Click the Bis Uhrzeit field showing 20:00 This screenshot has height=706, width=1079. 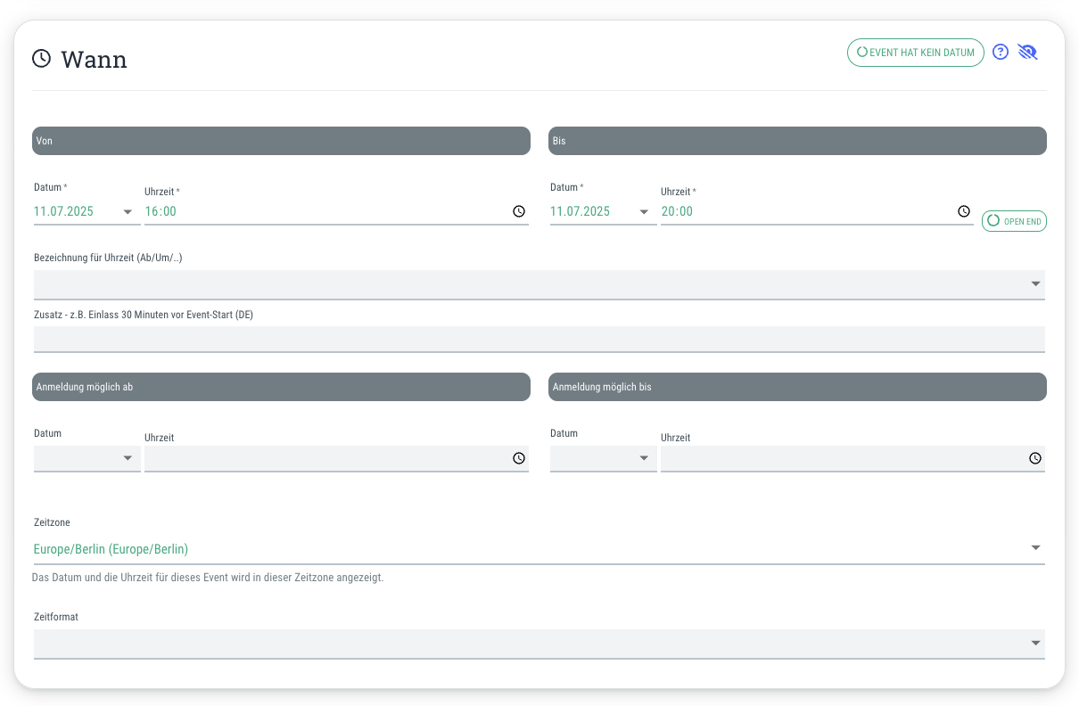pos(817,212)
